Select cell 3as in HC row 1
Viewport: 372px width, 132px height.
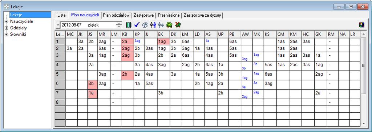[x=308, y=41]
